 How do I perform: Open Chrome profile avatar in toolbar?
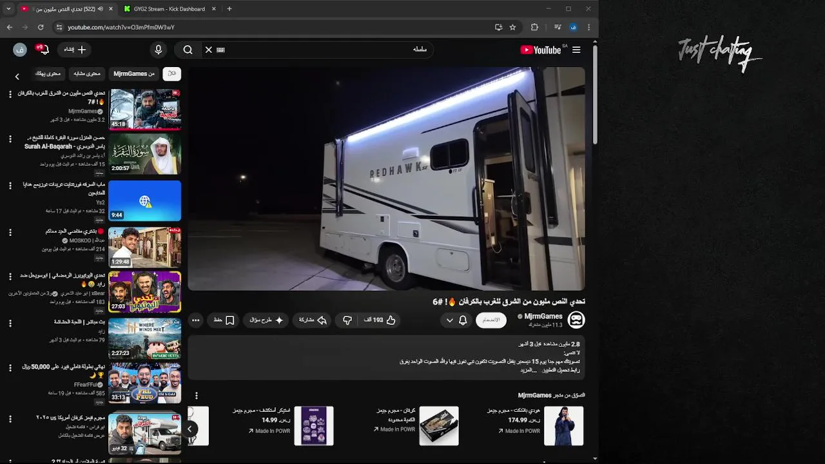pos(573,27)
